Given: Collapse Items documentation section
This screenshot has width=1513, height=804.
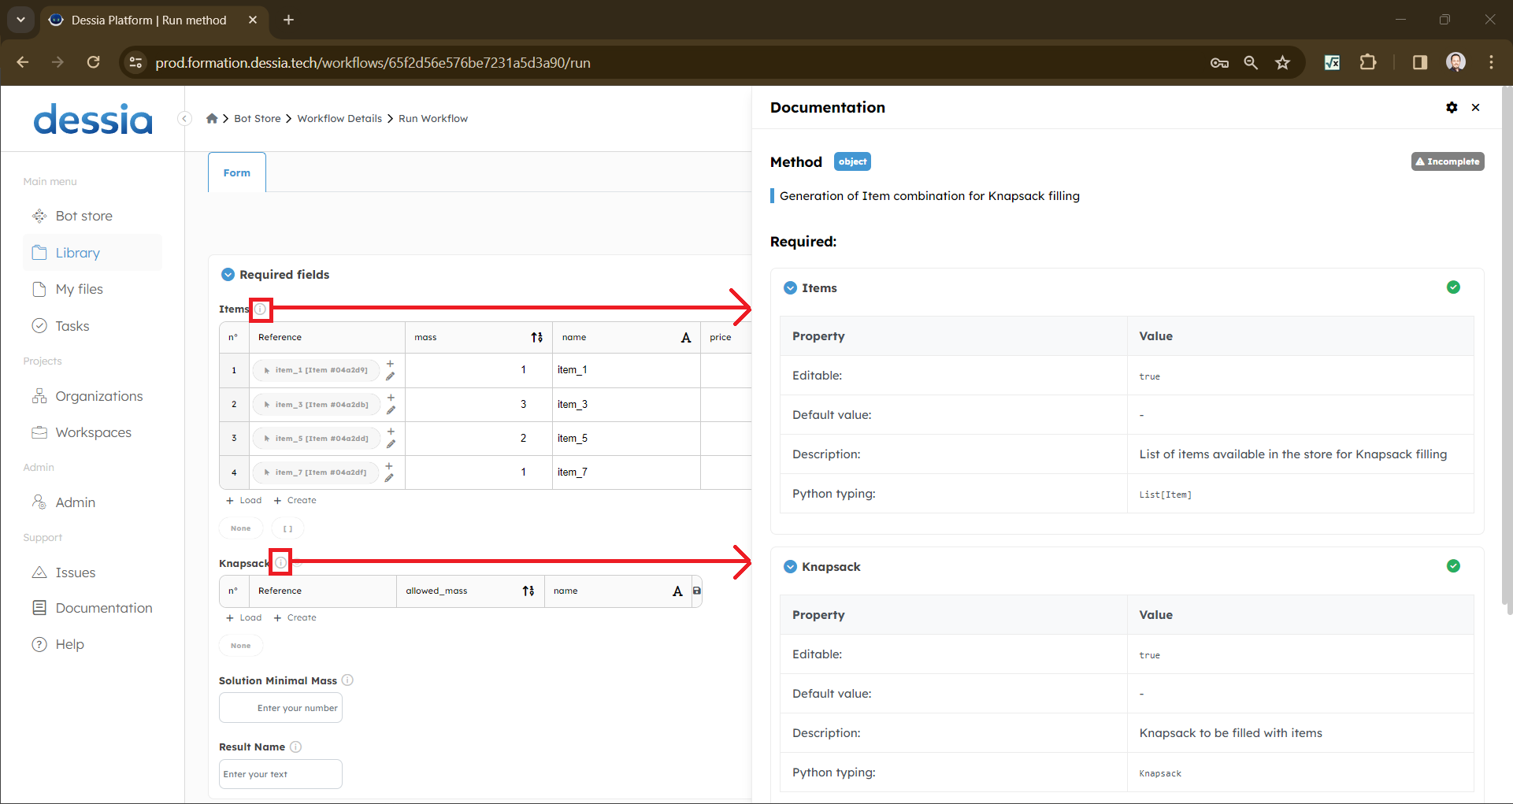Looking at the screenshot, I should 790,288.
